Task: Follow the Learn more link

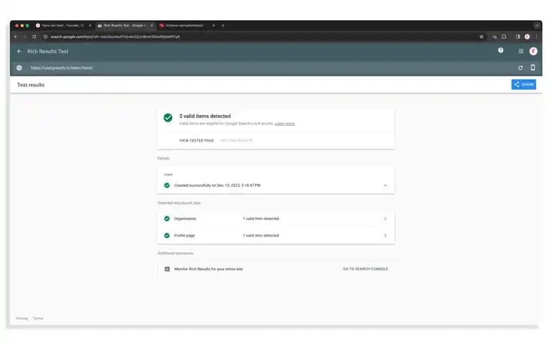Action: tap(285, 124)
